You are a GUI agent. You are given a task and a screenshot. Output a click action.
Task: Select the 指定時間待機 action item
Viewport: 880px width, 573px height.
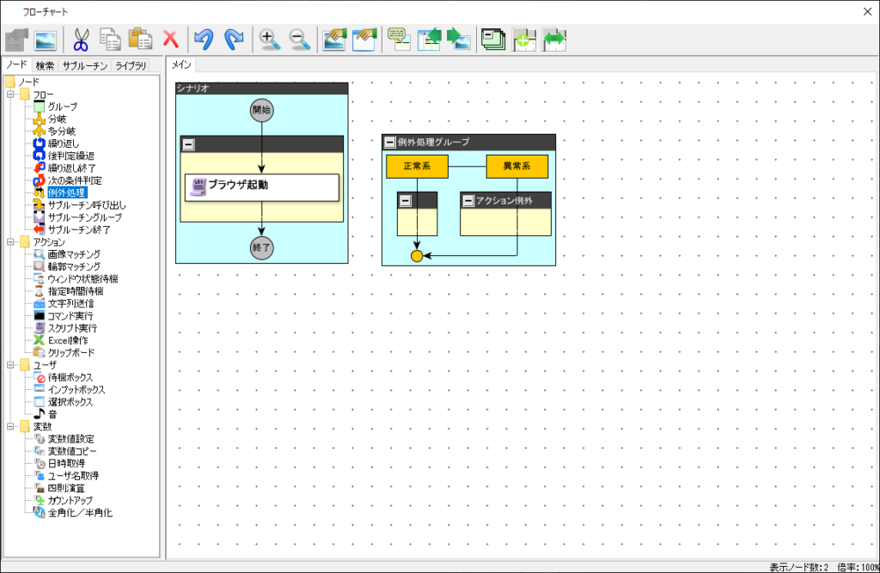[x=76, y=291]
